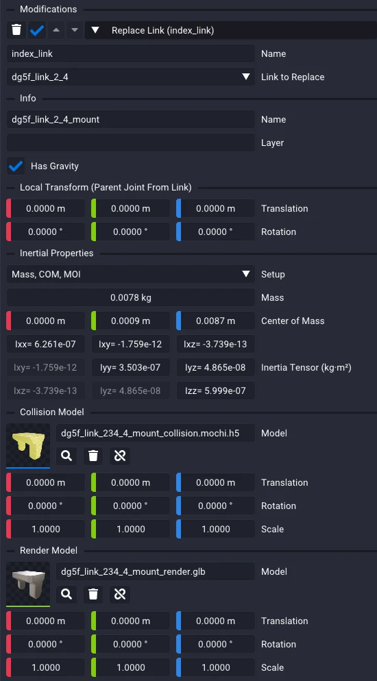Viewport: 377px width, 681px height.
Task: Click render model filename field
Action: point(156,571)
